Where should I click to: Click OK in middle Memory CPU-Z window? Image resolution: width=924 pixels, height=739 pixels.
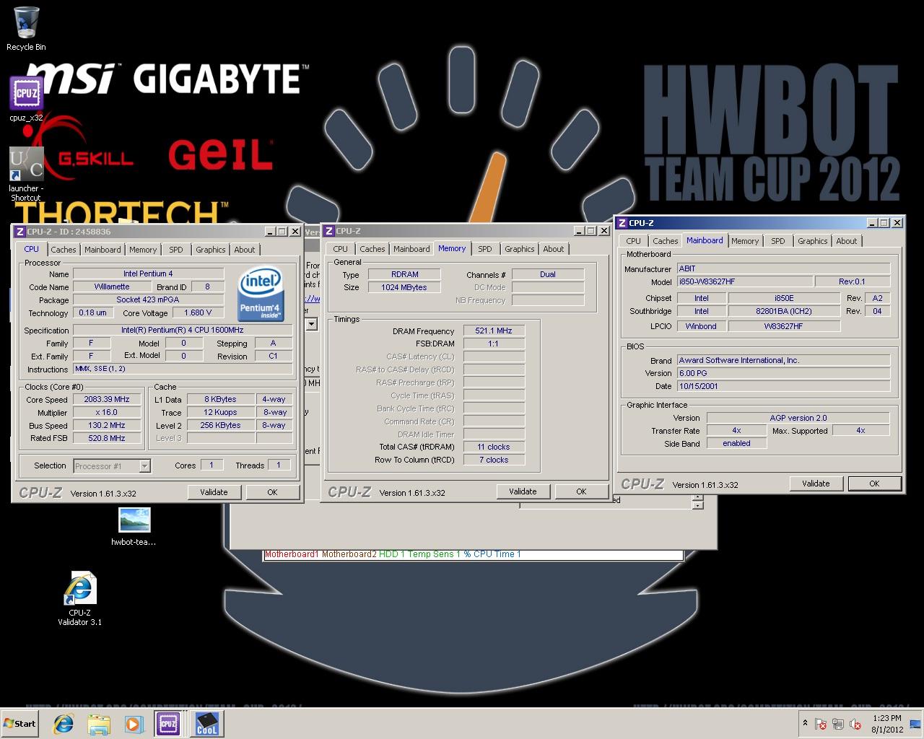coord(581,491)
